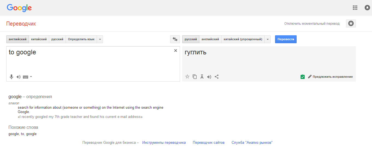372x153 pixels.
Task: Disable instant translation via Отключить моментальный перевод
Action: pos(312,24)
